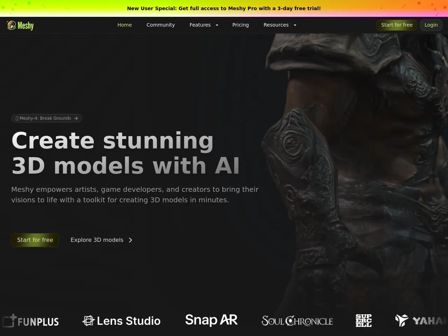Click the Supercell logo
The width and height of the screenshot is (448, 336).
point(363,321)
